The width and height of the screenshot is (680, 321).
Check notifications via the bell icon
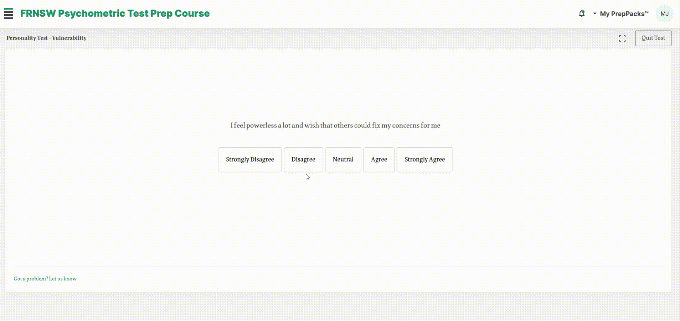(582, 14)
